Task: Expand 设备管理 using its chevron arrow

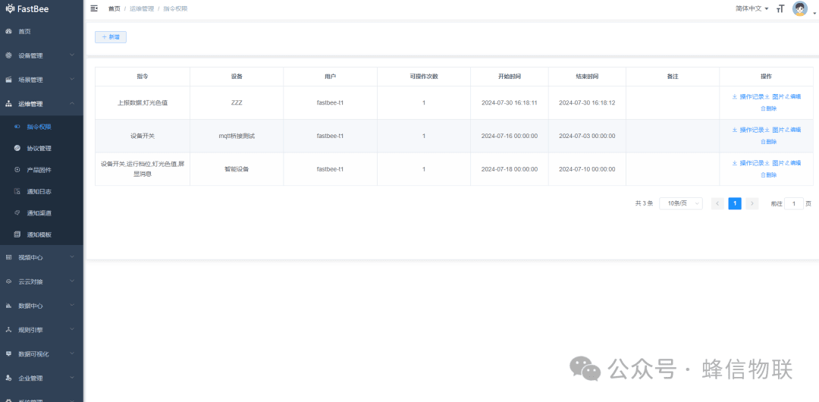Action: [72, 55]
